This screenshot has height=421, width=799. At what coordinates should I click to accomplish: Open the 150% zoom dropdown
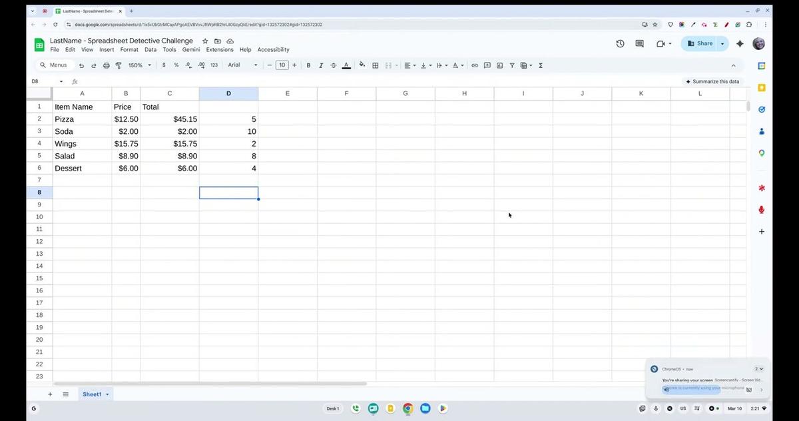(140, 65)
